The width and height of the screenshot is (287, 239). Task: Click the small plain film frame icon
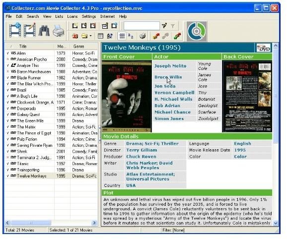tap(84, 26)
